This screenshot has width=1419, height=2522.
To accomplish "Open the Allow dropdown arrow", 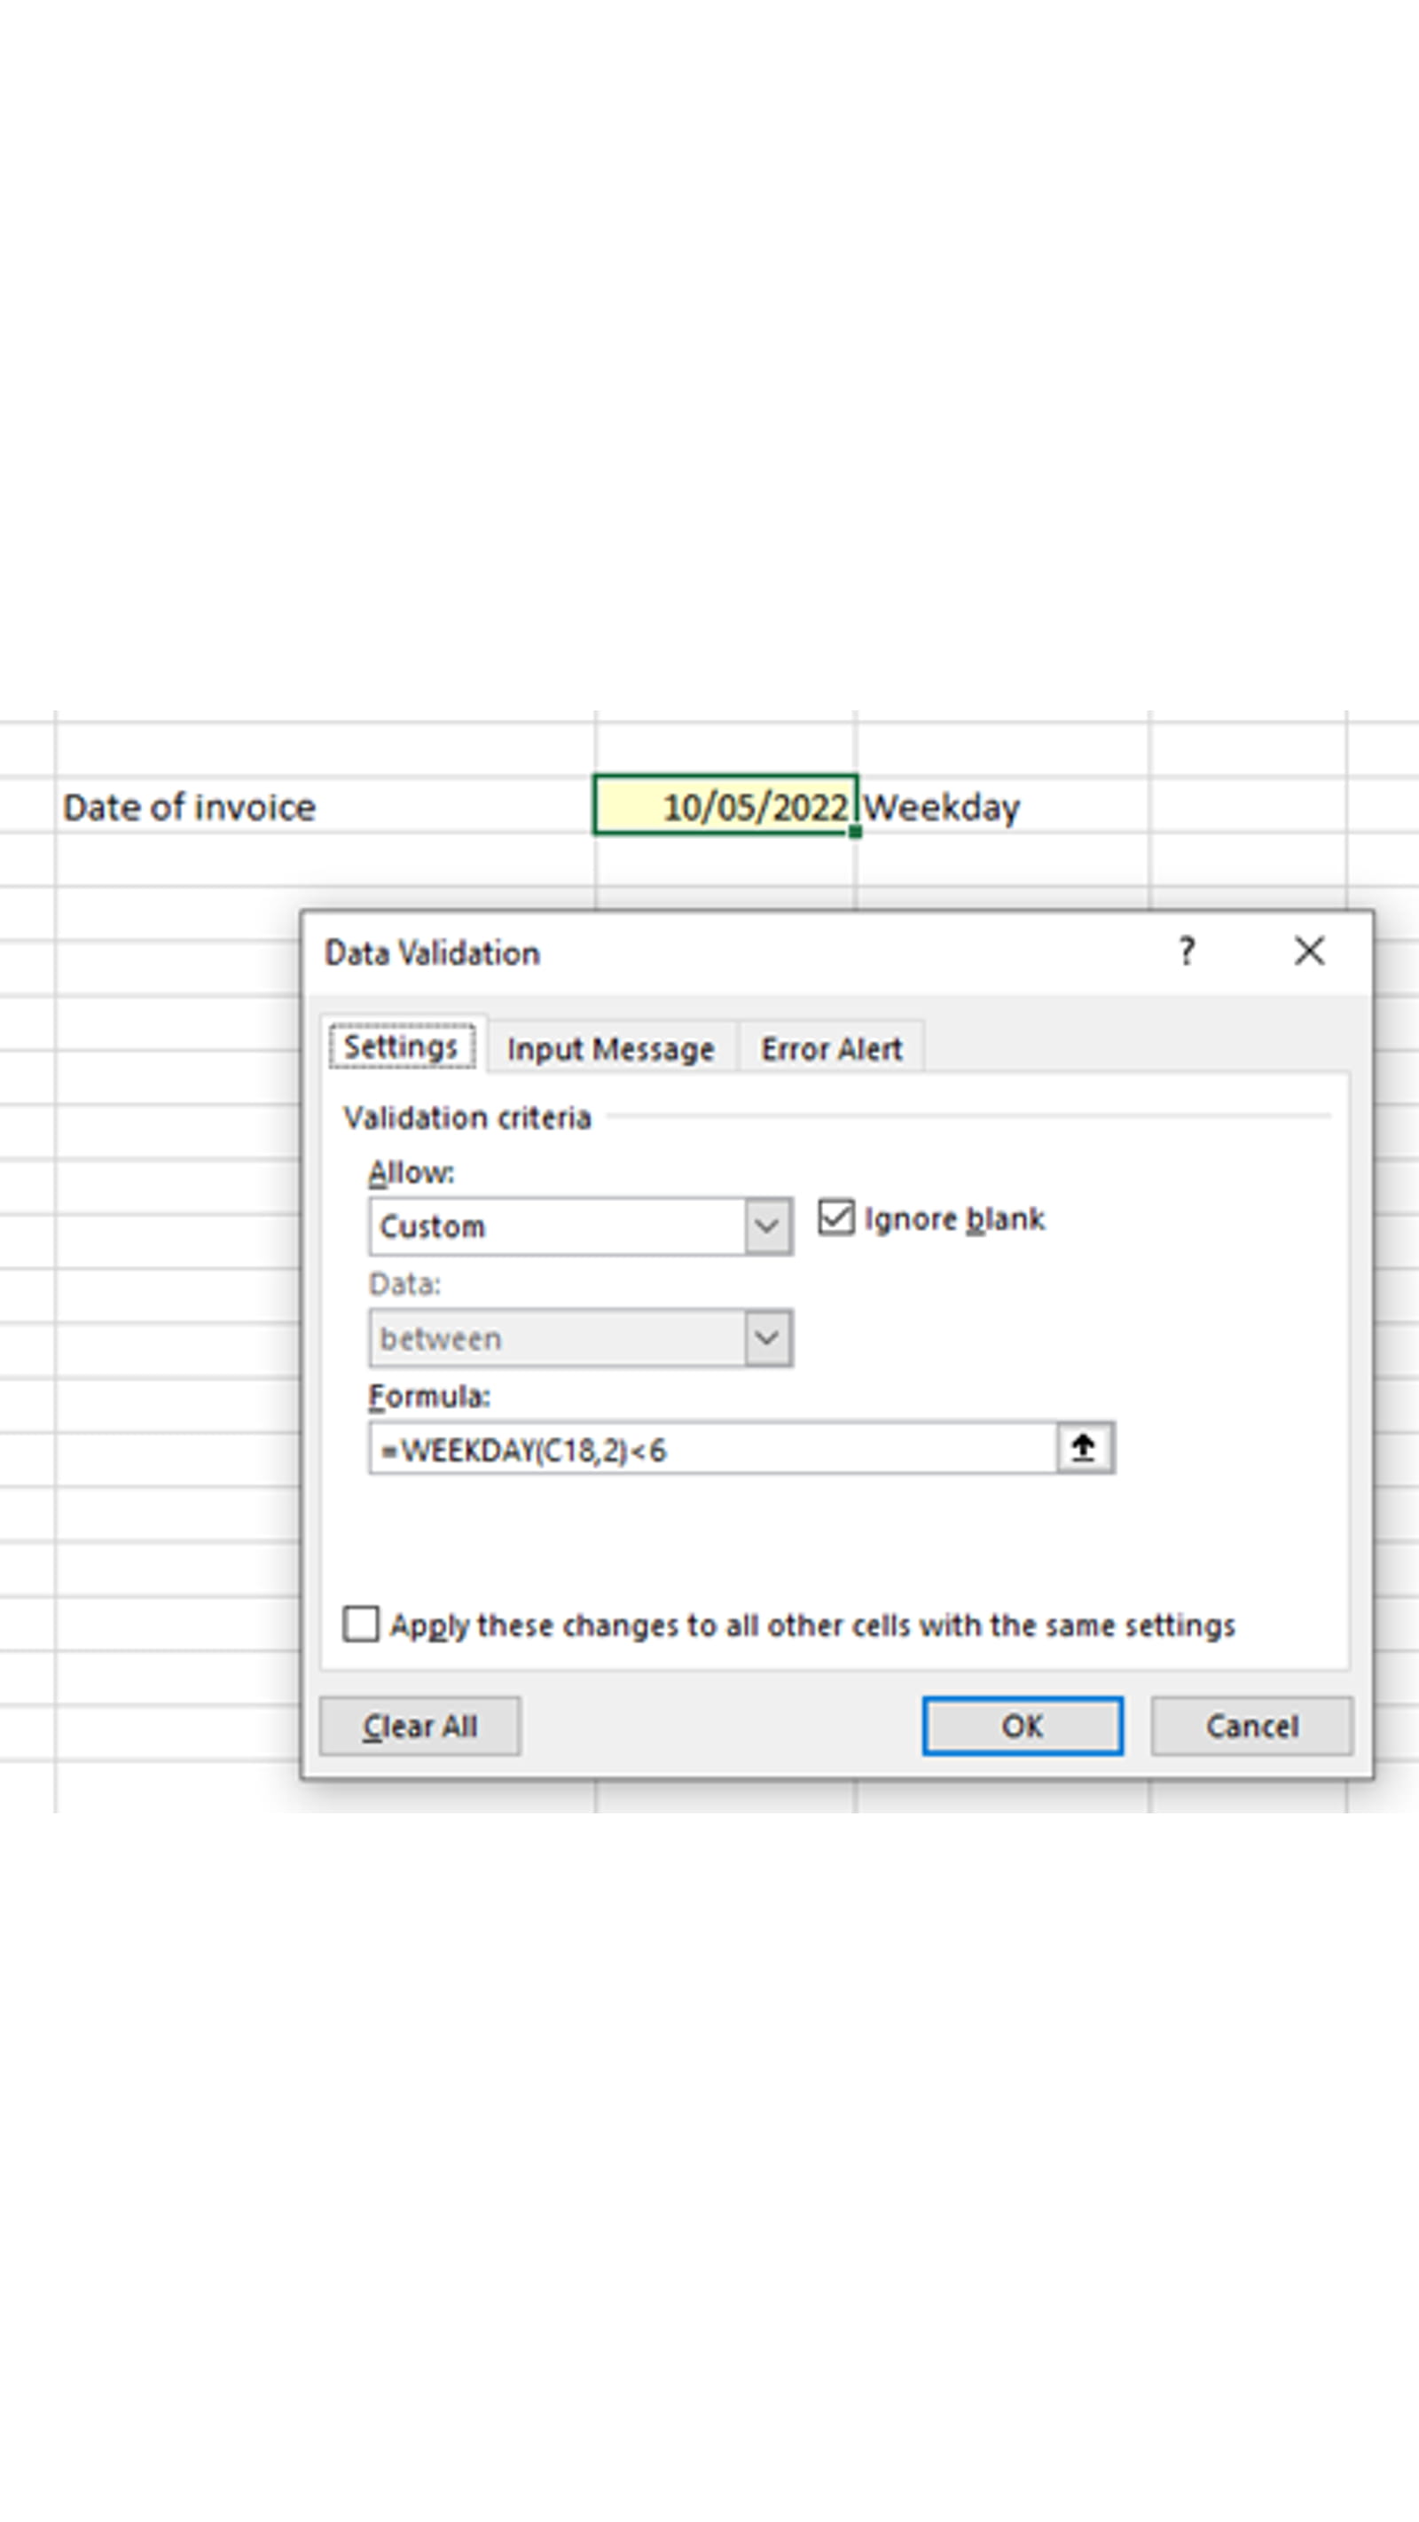I will 767,1226.
